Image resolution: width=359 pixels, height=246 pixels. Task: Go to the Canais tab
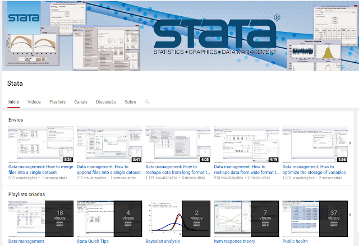81,102
